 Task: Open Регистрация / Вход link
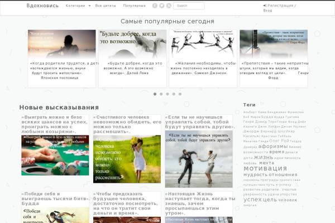280,8
